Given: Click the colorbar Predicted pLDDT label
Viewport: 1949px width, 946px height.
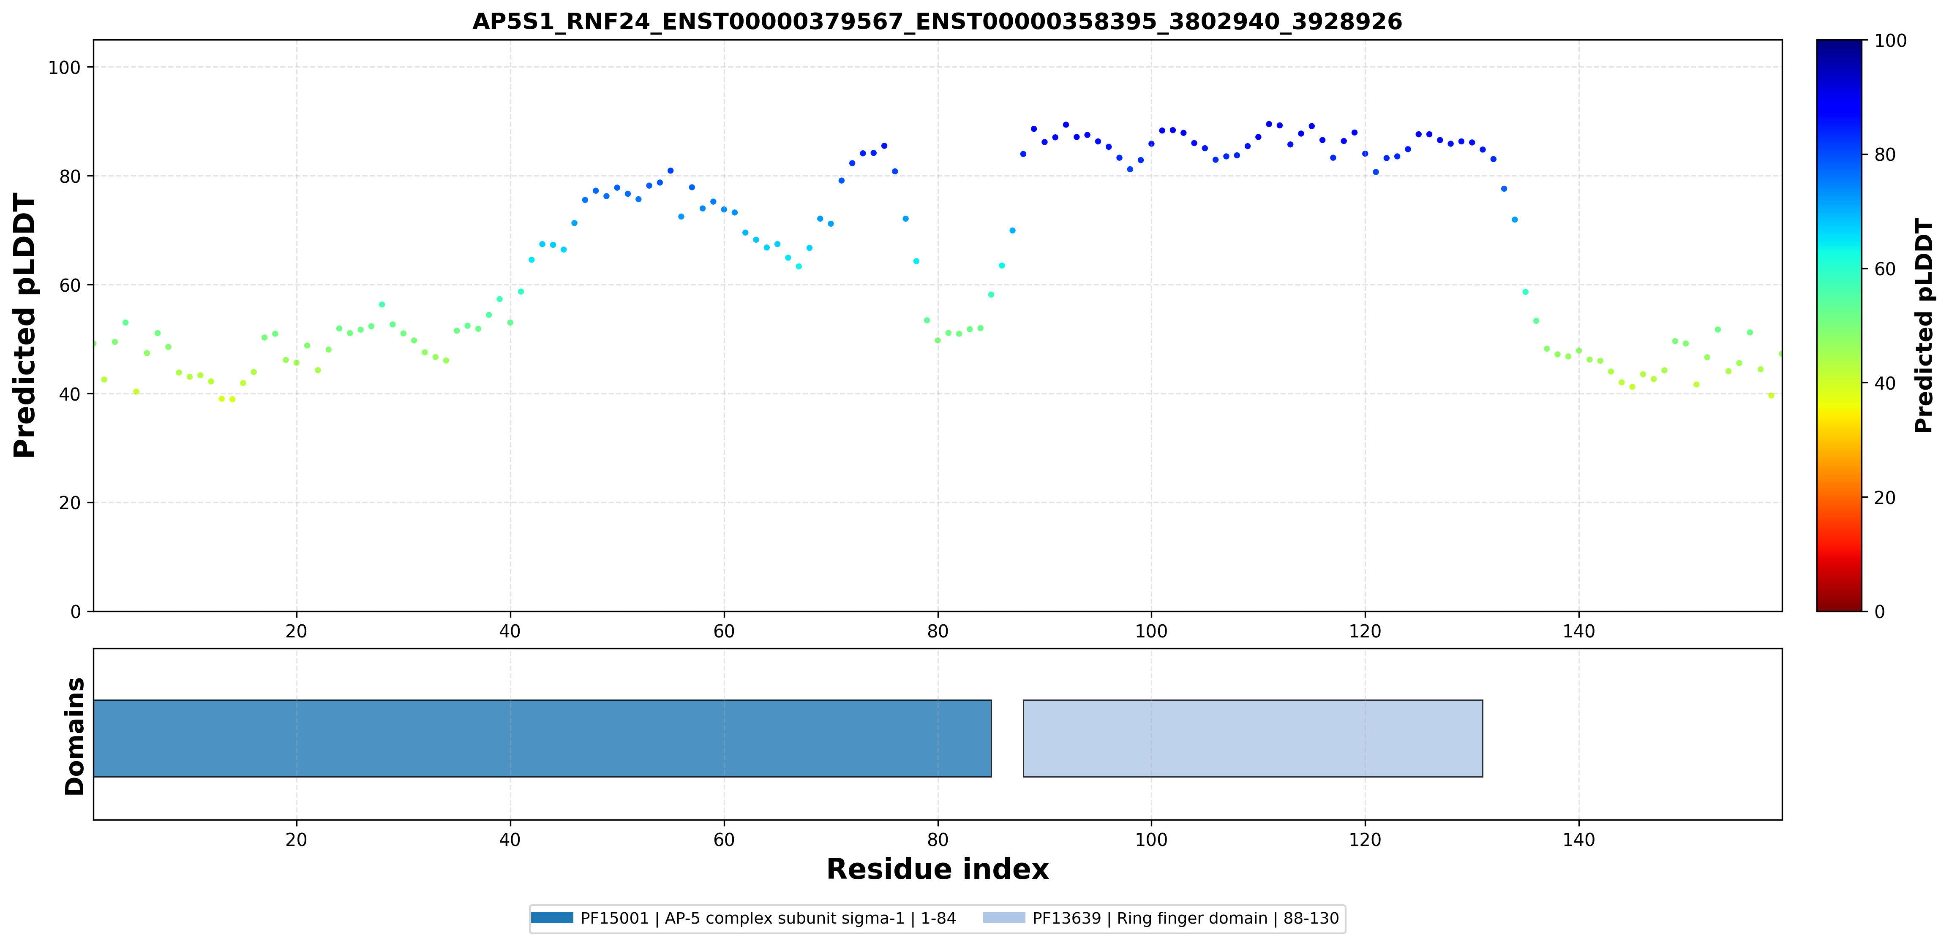Looking at the screenshot, I should pyautogui.click(x=1923, y=325).
